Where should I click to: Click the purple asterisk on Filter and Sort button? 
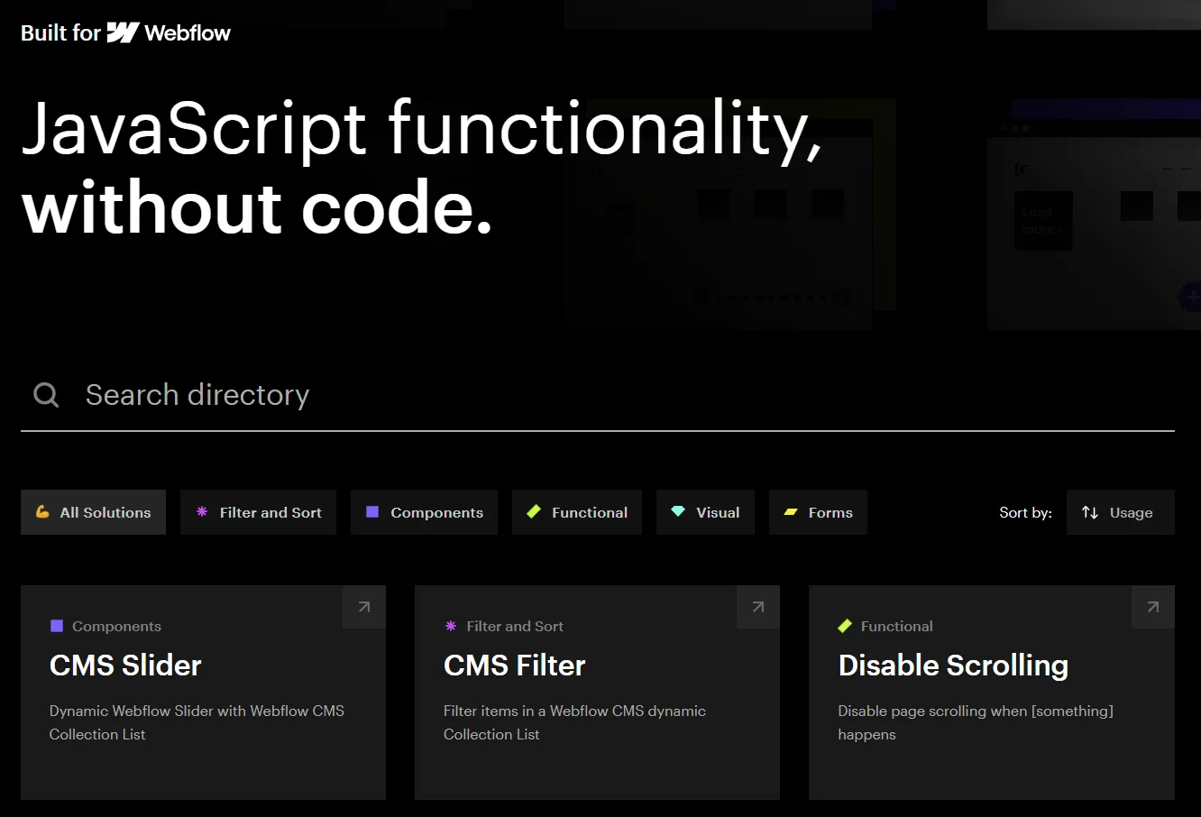pos(202,511)
